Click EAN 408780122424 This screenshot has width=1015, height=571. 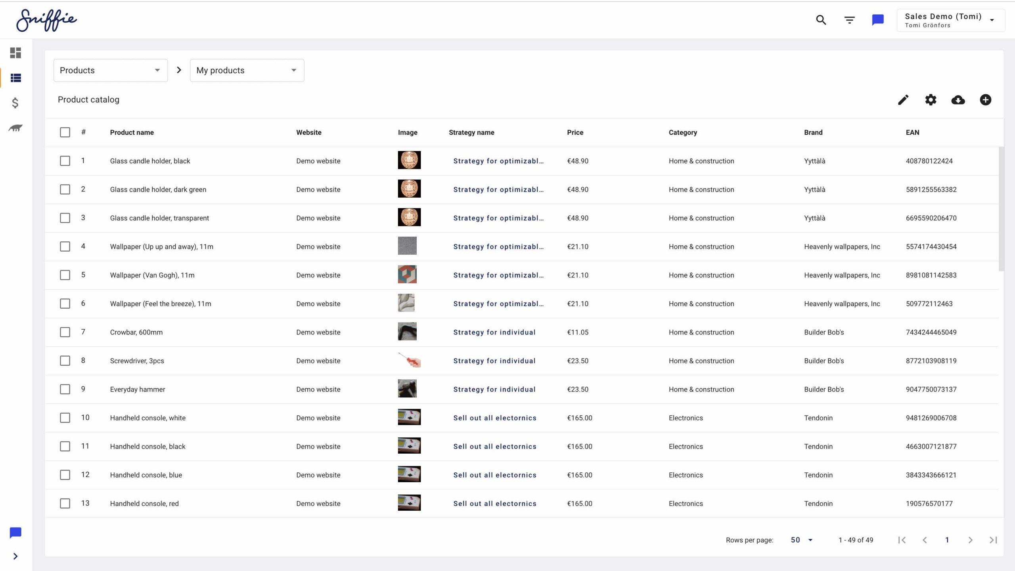tap(929, 161)
